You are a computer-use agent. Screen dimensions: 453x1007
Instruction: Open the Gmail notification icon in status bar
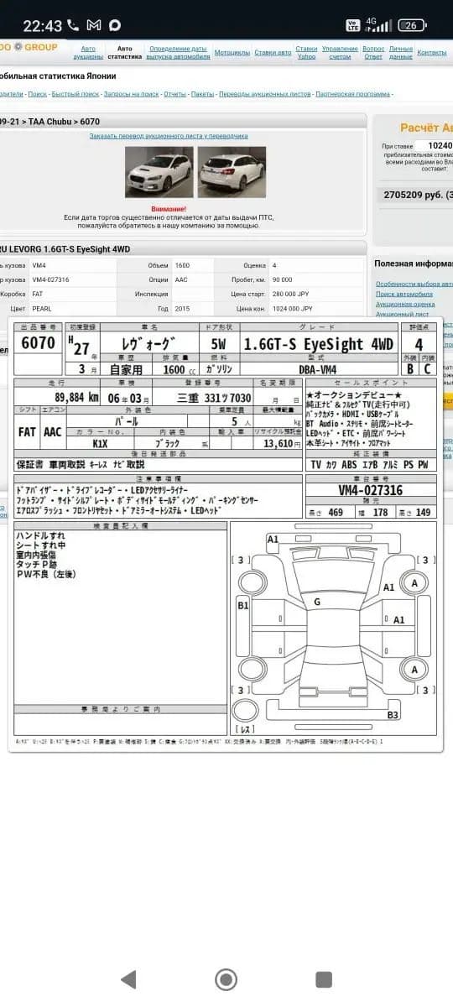click(94, 25)
